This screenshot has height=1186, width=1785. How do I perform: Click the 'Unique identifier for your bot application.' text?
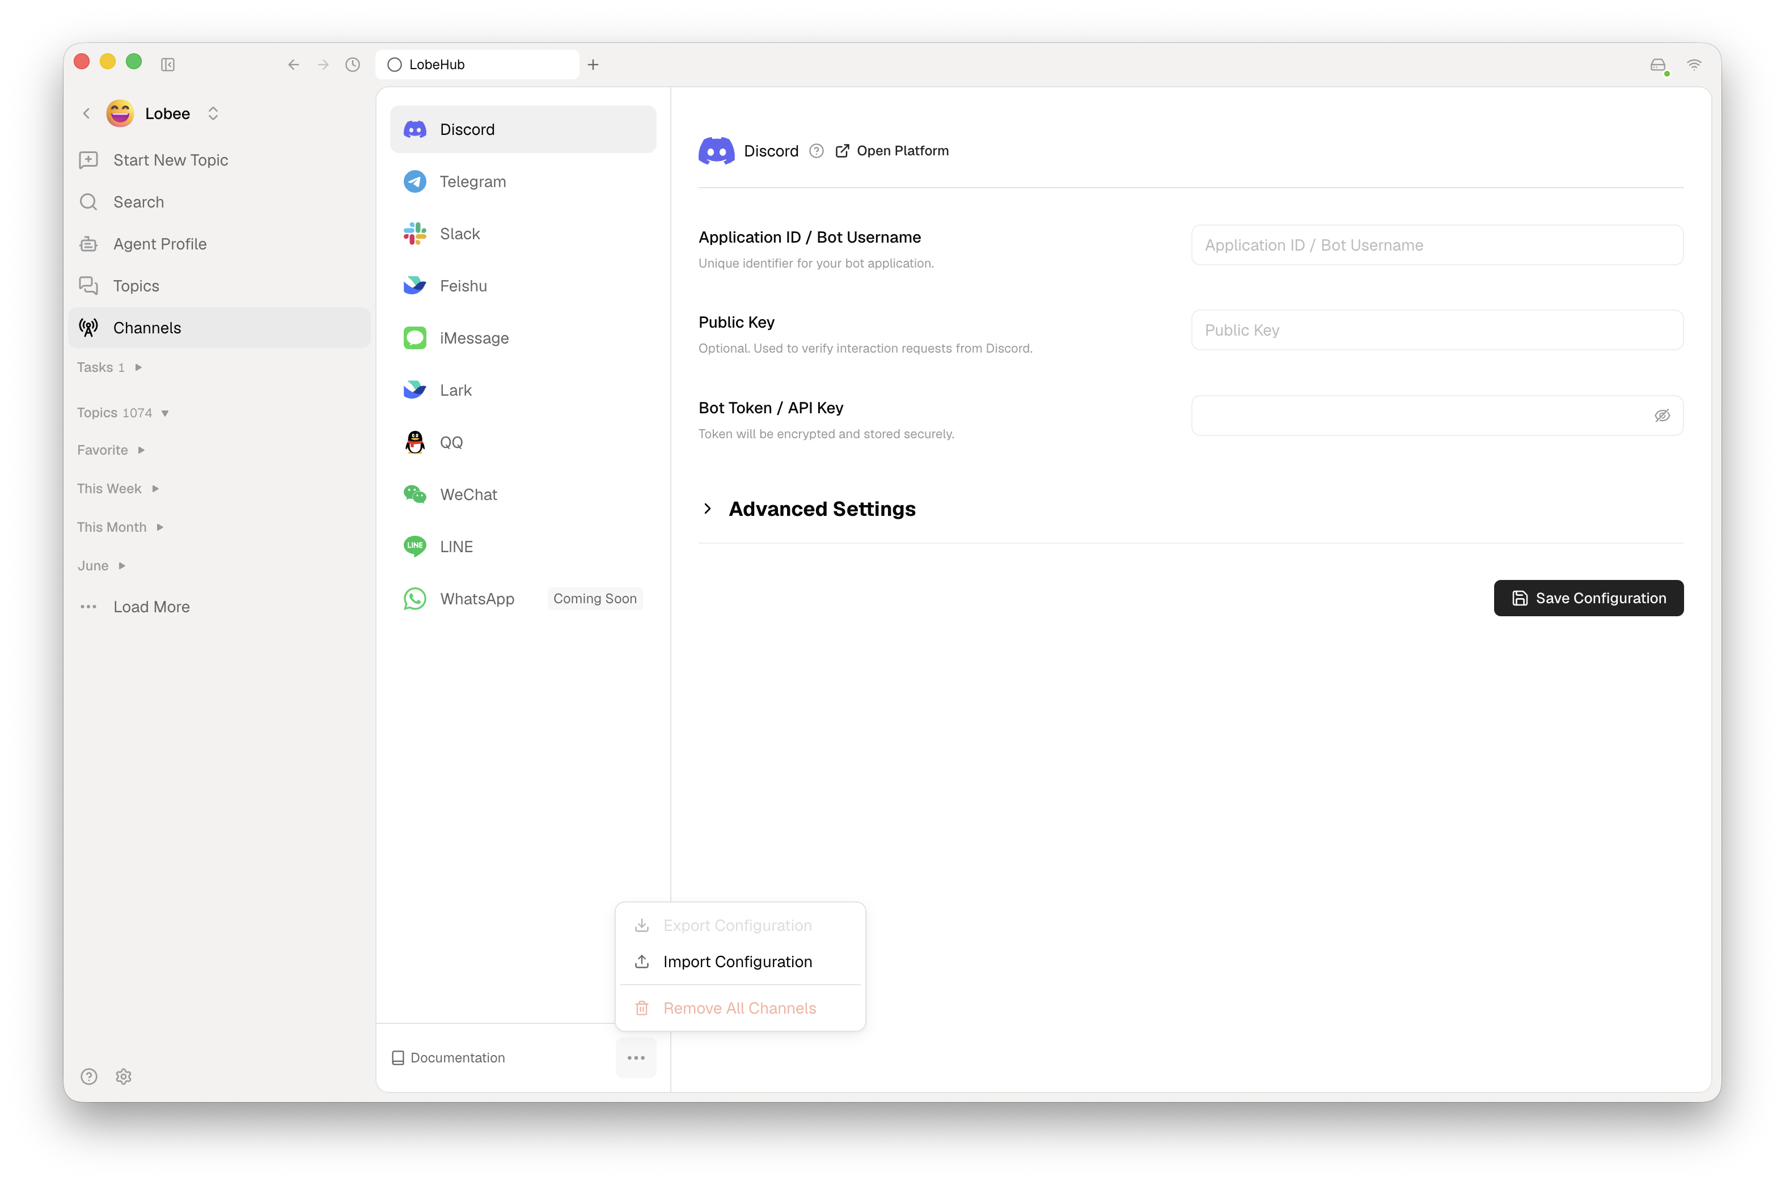pos(816,263)
